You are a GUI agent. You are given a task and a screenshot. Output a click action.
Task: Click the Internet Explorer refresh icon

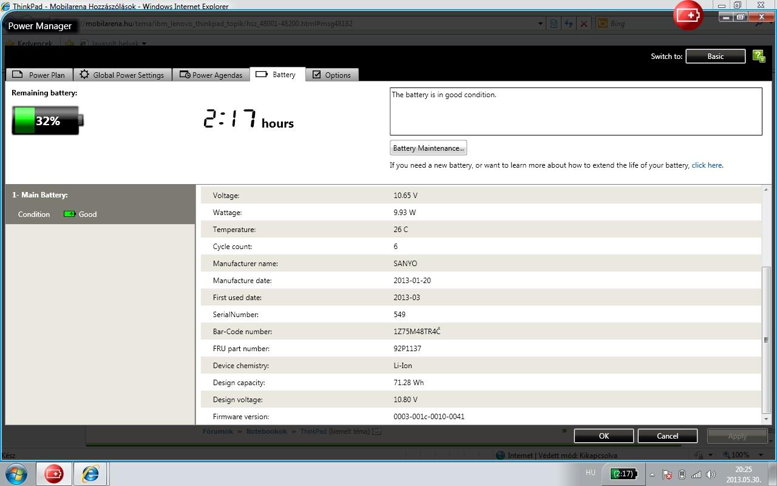click(x=569, y=24)
